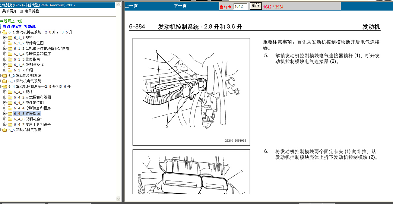Expand 6_4_2 示意图和布线图 plus box

pyautogui.click(x=5, y=97)
